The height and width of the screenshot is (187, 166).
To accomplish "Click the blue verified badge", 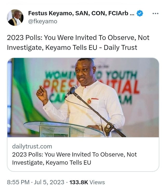I will click(x=140, y=13).
